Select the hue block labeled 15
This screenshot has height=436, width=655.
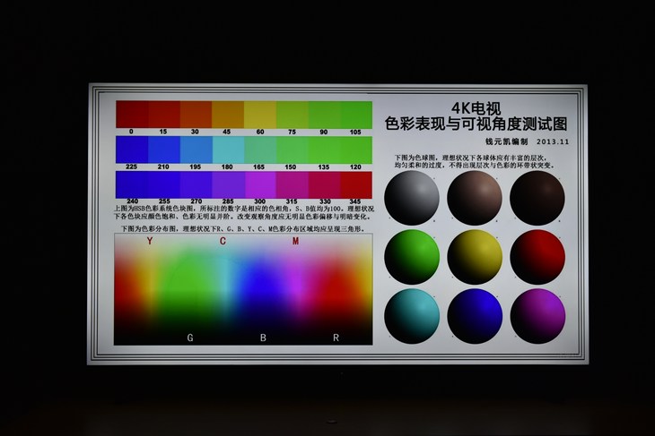(x=164, y=115)
